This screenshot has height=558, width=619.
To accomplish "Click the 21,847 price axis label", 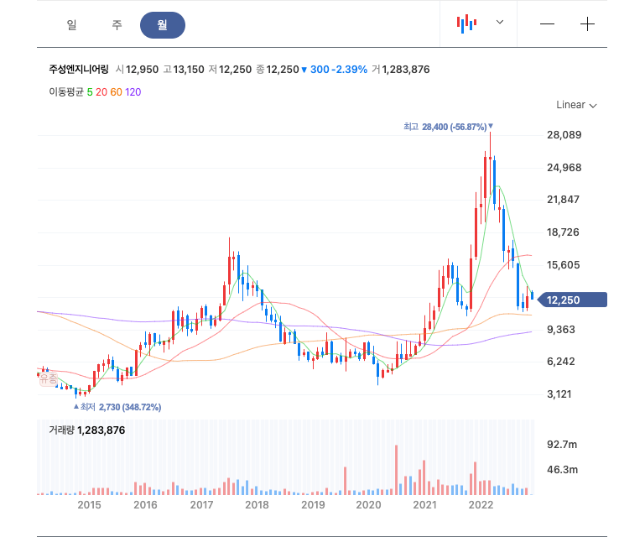I will click(563, 200).
